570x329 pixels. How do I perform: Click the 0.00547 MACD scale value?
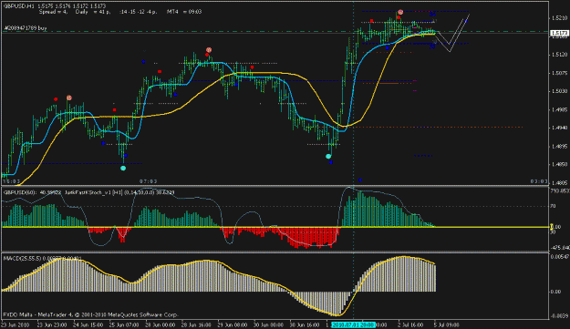[x=560, y=257]
